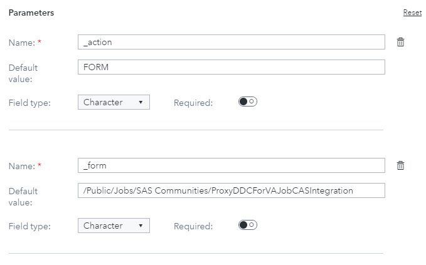Click the Default value label beside /Public/Jobs path

[x=23, y=196]
